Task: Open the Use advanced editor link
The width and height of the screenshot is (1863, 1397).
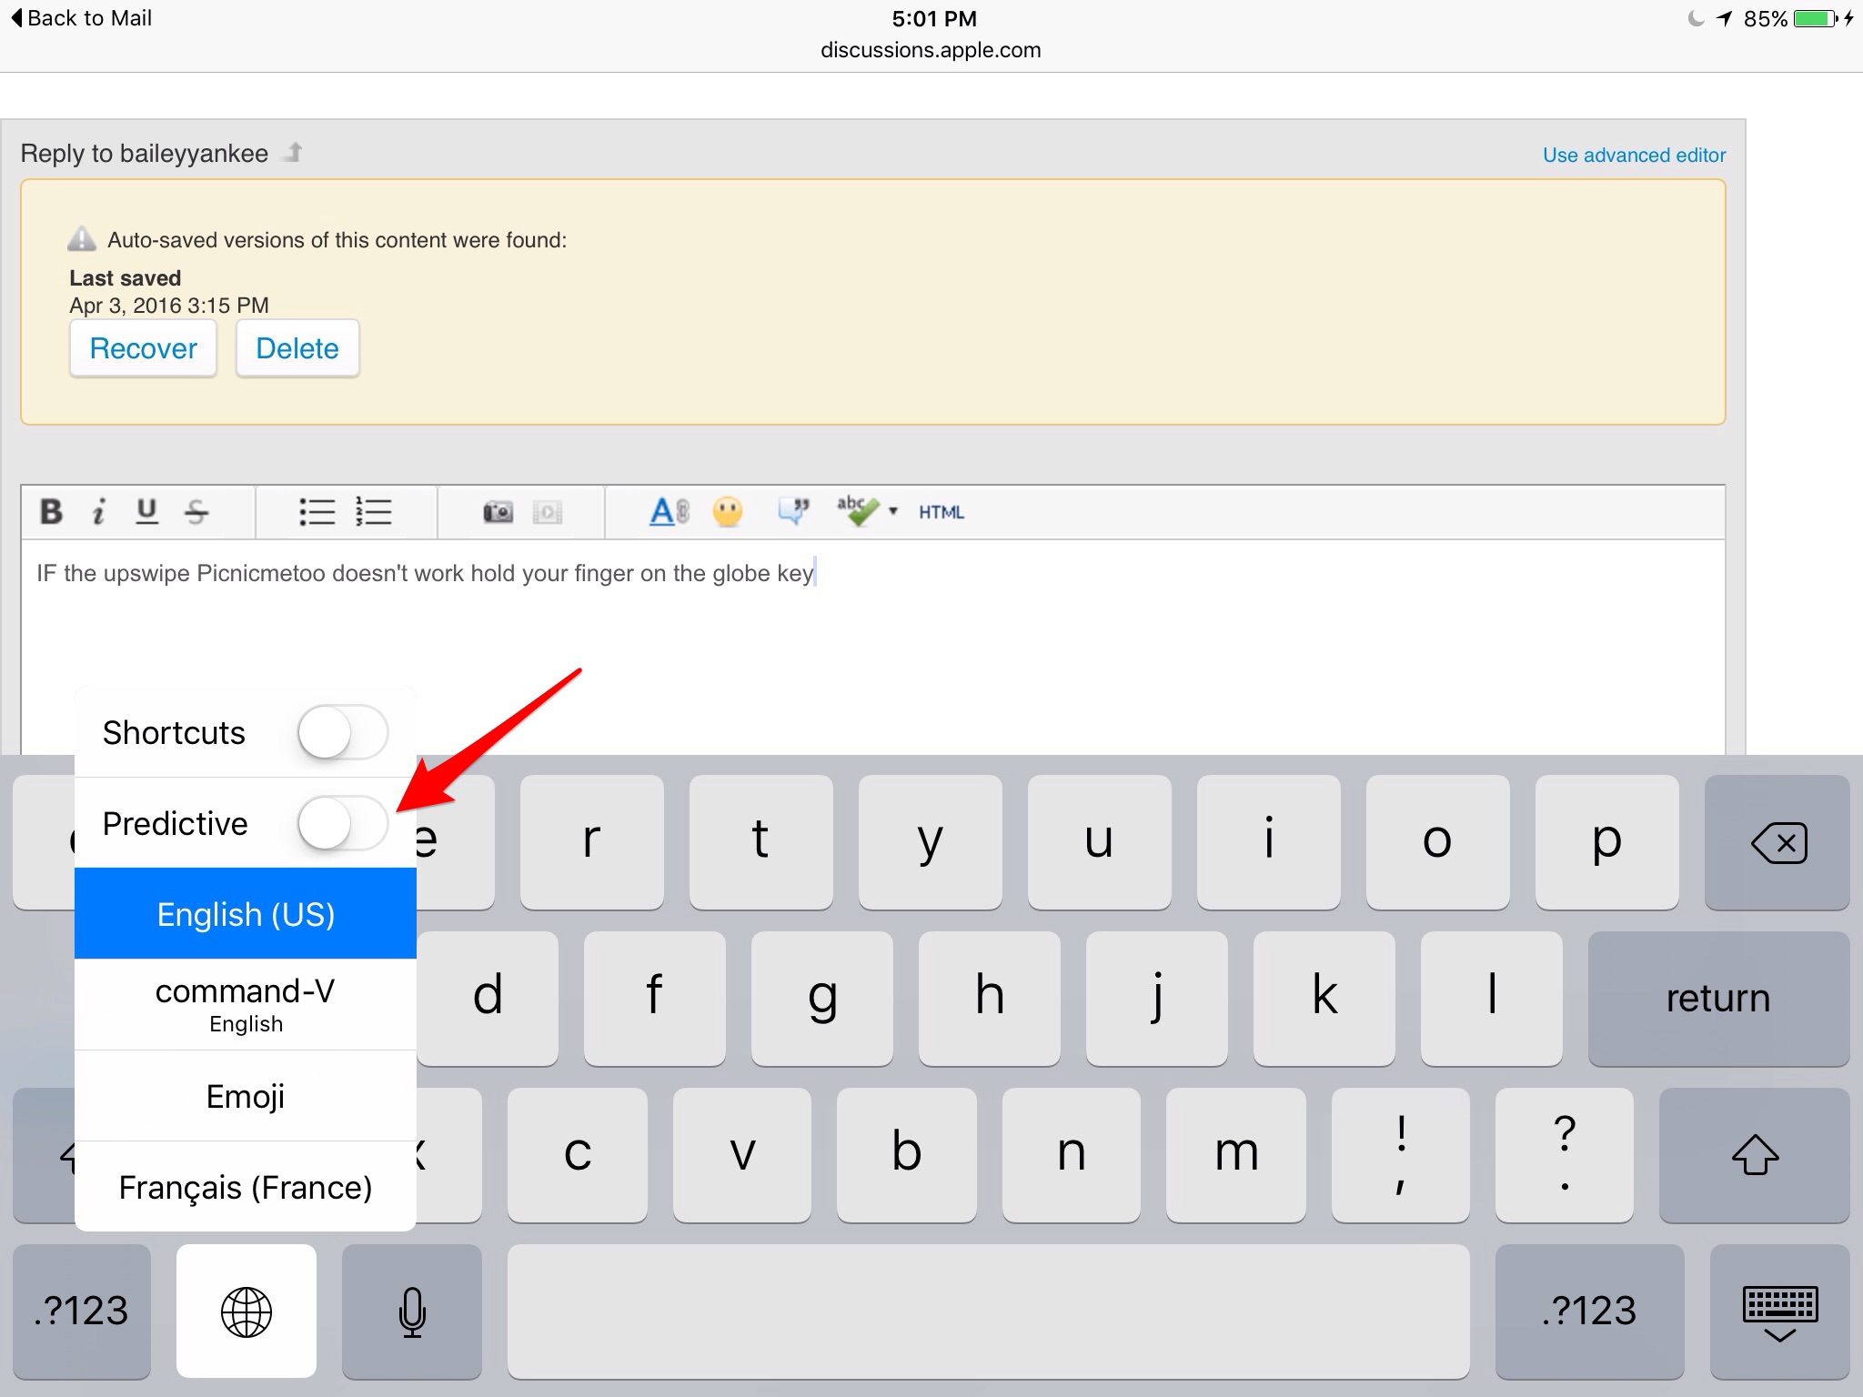Action: (1634, 156)
